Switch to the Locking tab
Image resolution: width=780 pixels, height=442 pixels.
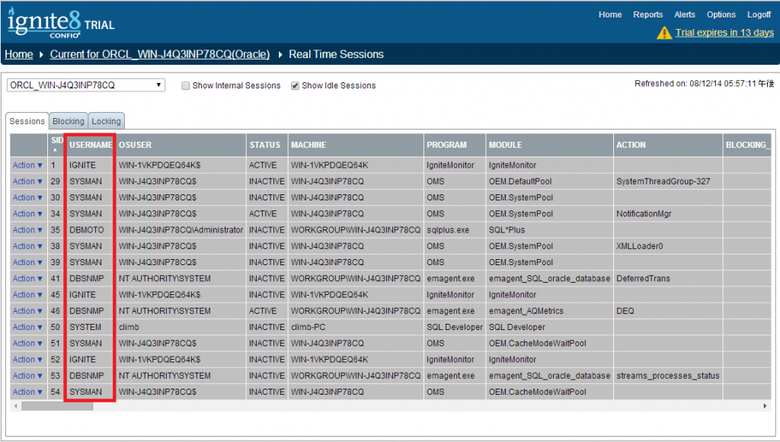[x=106, y=120]
